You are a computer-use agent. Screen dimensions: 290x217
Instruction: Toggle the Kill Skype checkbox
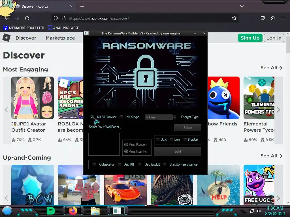pos(121,117)
